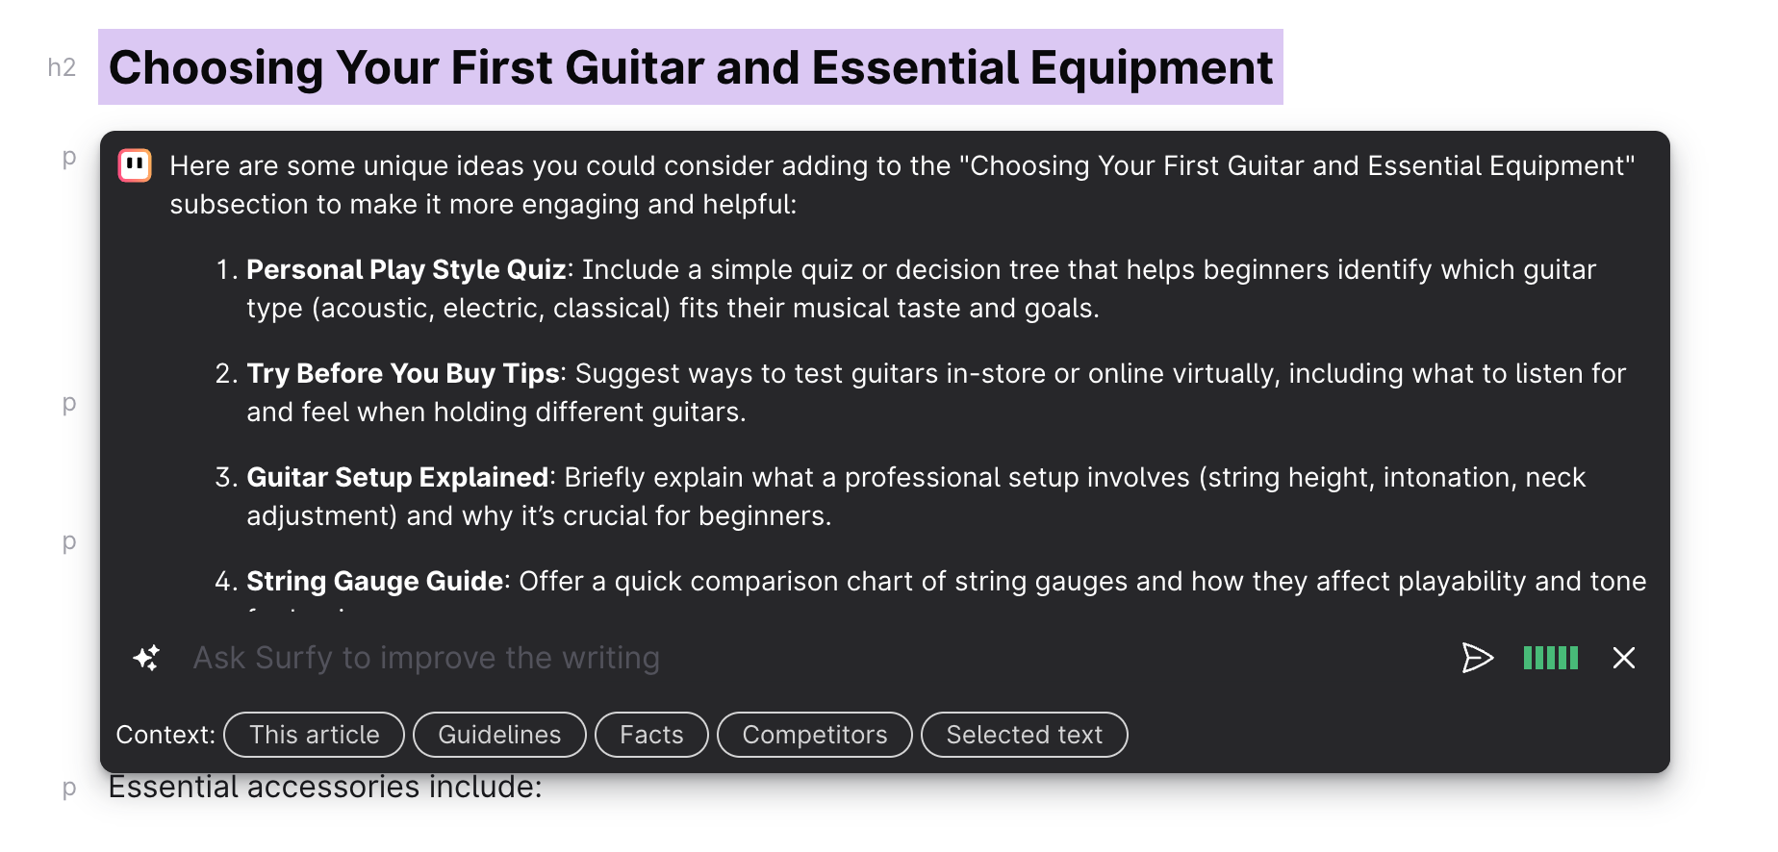Image resolution: width=1778 pixels, height=852 pixels.
Task: Send the prompt with the arrow icon
Action: [1477, 658]
